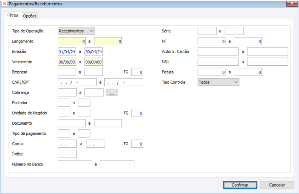299x194 pixels.
Task: Focus the Cobrança start field
Action: tap(67, 93)
